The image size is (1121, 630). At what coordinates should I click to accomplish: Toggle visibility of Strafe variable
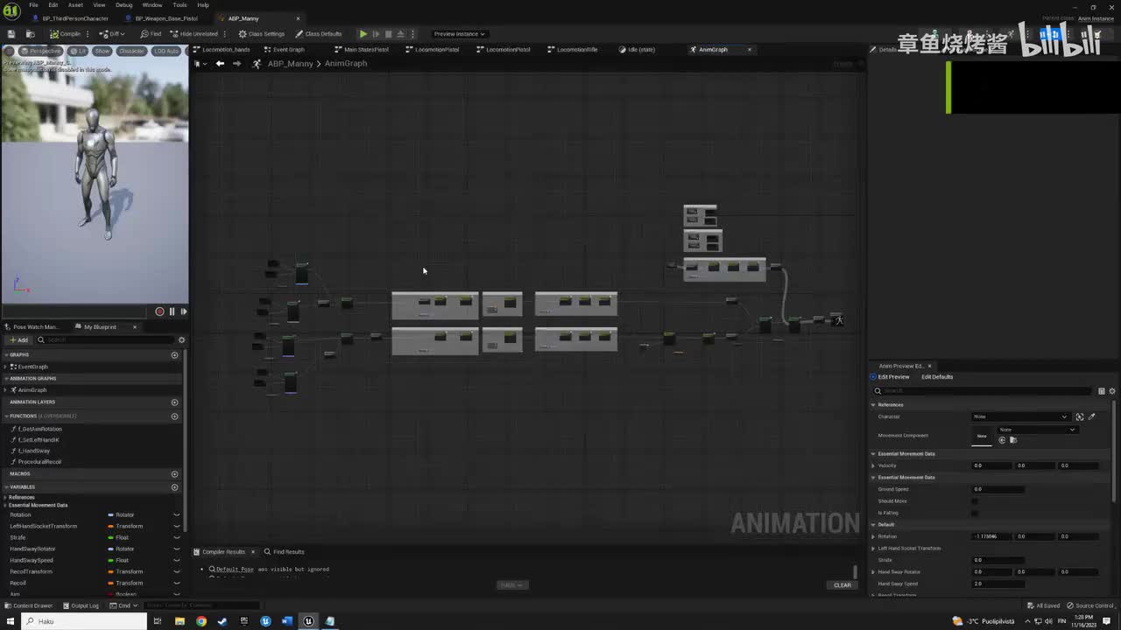176,538
